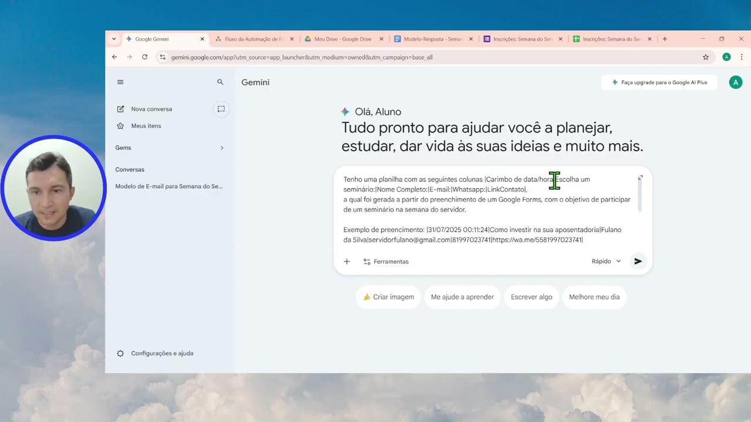Open a new browser tab plus

pos(665,39)
